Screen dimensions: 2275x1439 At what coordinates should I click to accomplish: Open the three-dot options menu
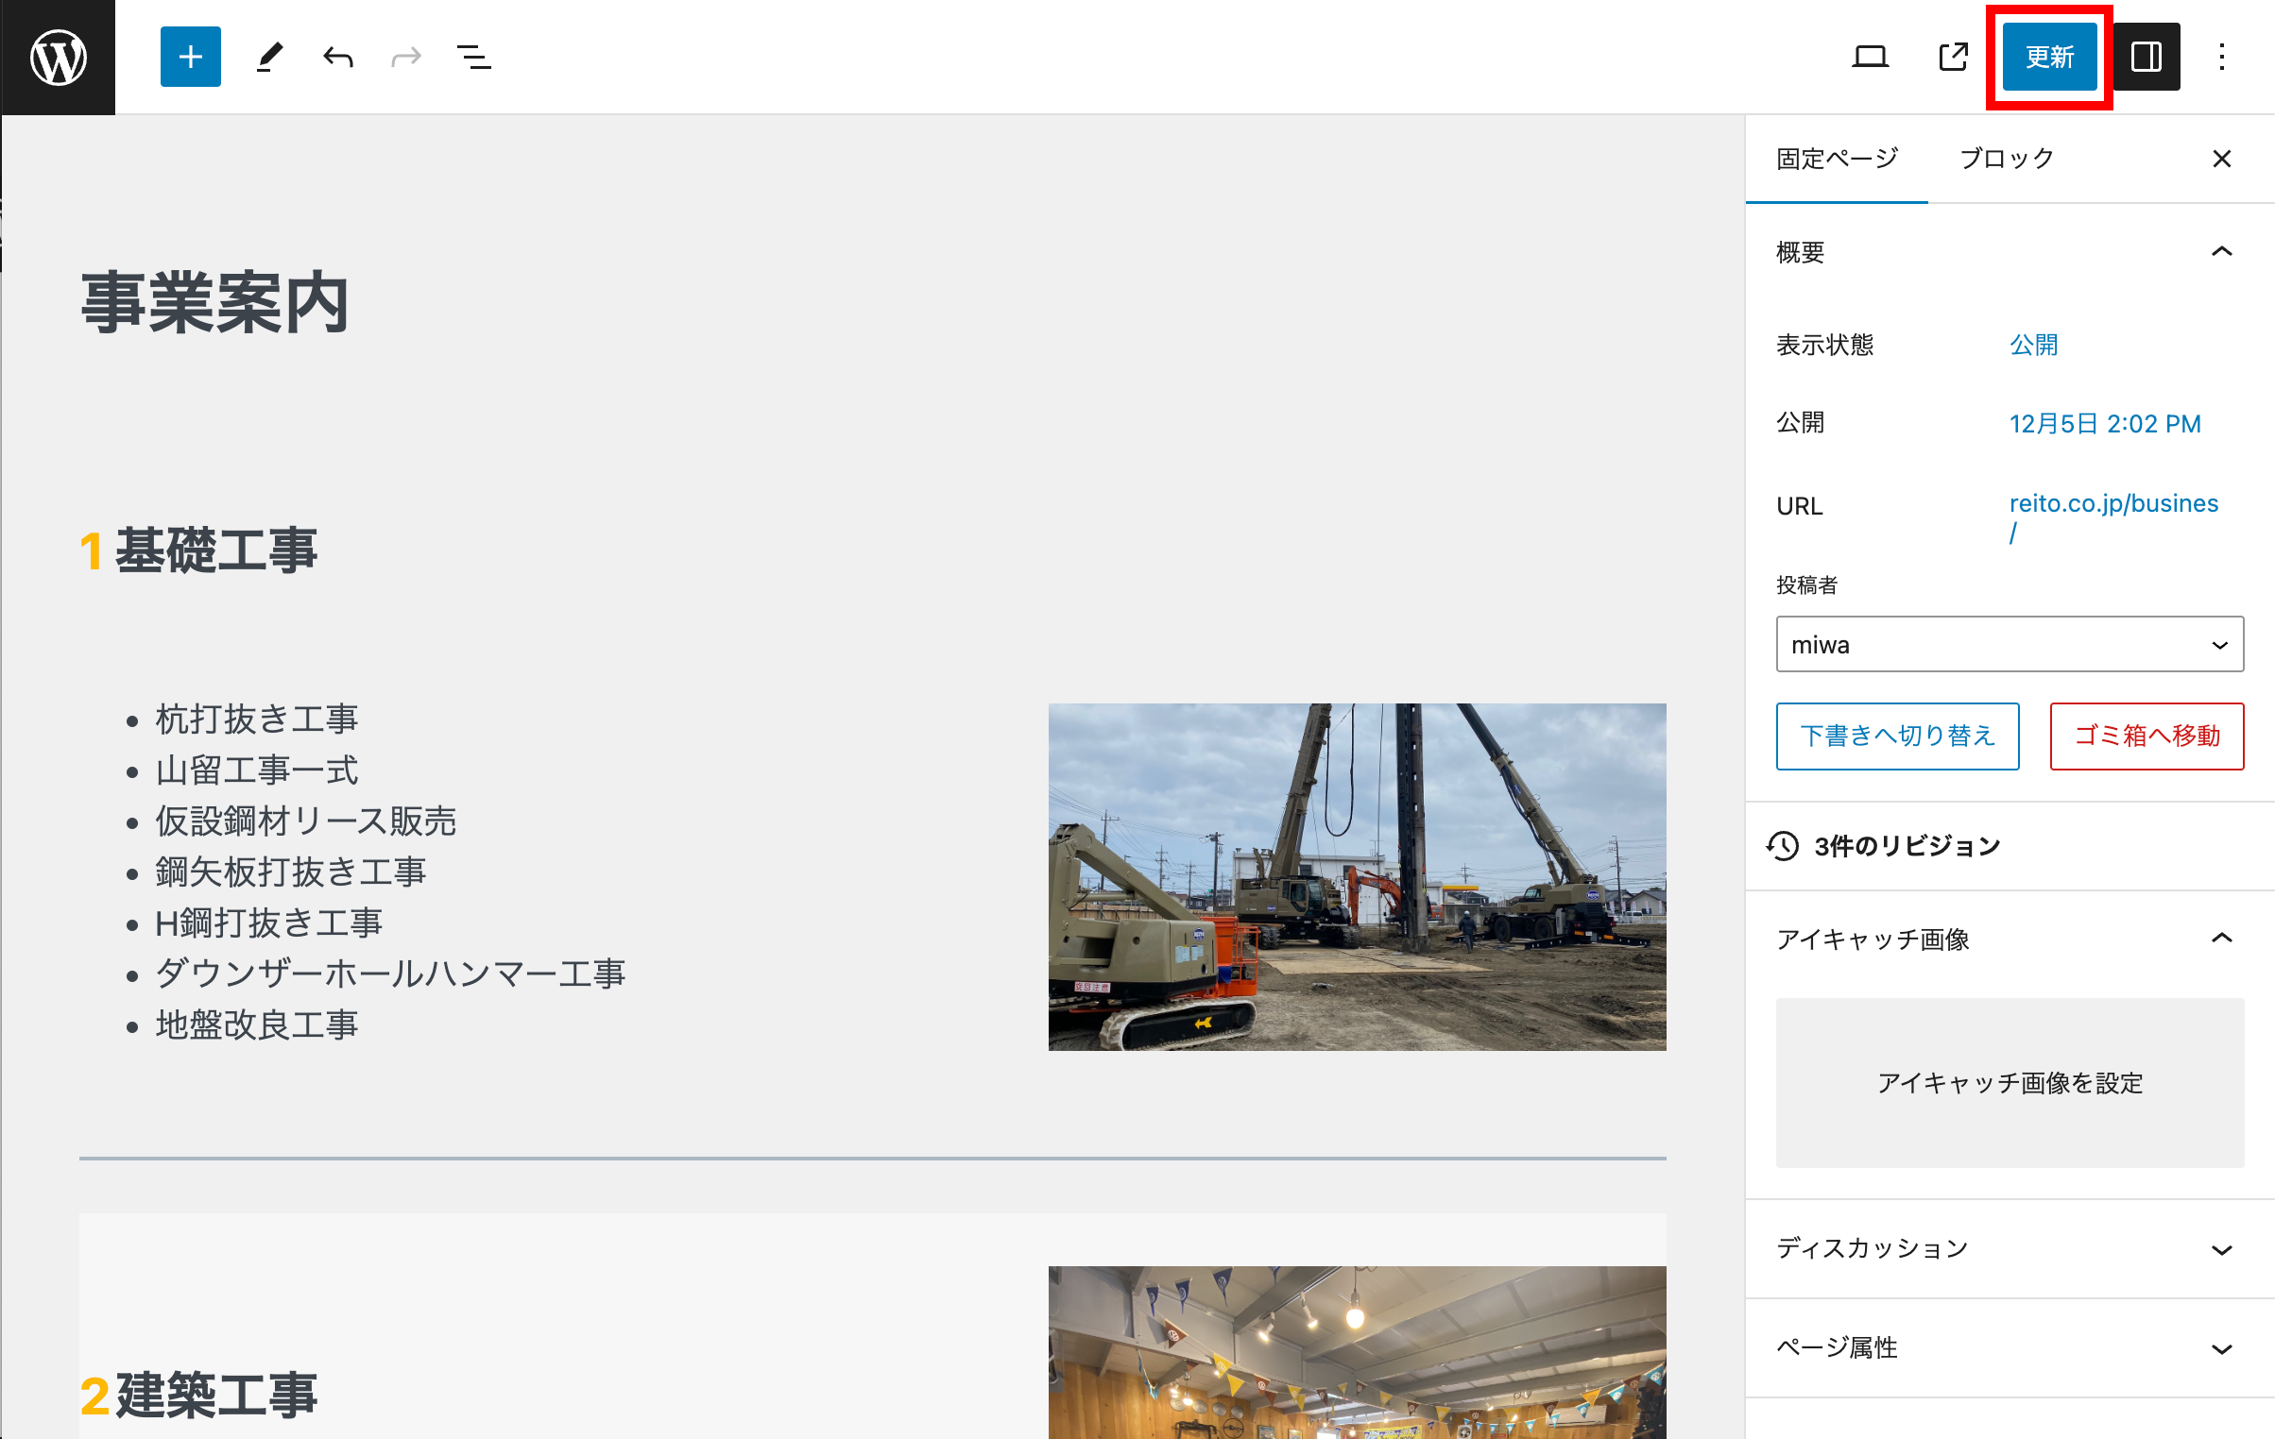[x=2222, y=57]
